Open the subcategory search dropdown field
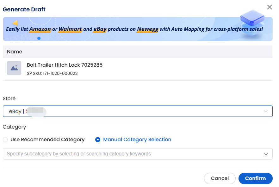 [138, 154]
